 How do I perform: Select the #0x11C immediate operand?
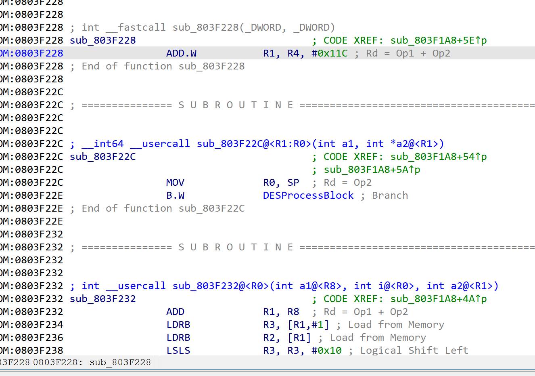tap(329, 53)
